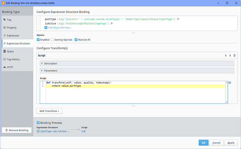Screen dimensions: 241x149
Task: Click the portType tag expression text
Action: click(117, 19)
